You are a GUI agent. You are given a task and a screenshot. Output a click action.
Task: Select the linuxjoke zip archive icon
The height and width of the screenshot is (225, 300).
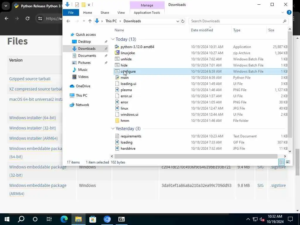(117, 53)
